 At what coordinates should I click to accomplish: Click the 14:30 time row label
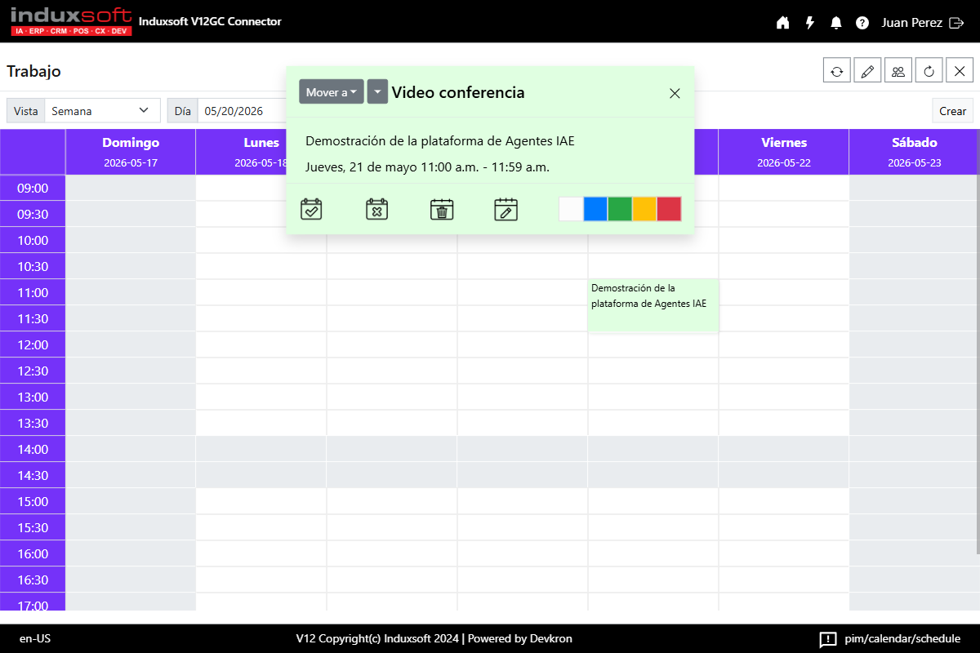pos(33,475)
